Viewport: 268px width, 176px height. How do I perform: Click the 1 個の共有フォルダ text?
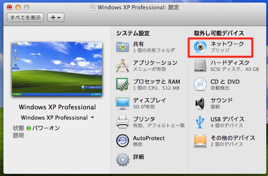coord(154,50)
